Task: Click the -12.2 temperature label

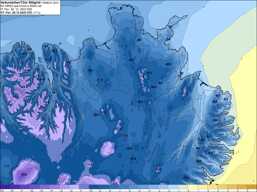Action: point(118,129)
